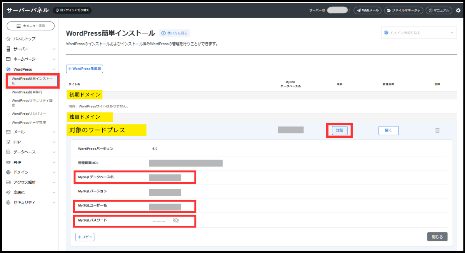
Task: Toggle the 全メニュー表示 menu button
Action: (x=30, y=26)
